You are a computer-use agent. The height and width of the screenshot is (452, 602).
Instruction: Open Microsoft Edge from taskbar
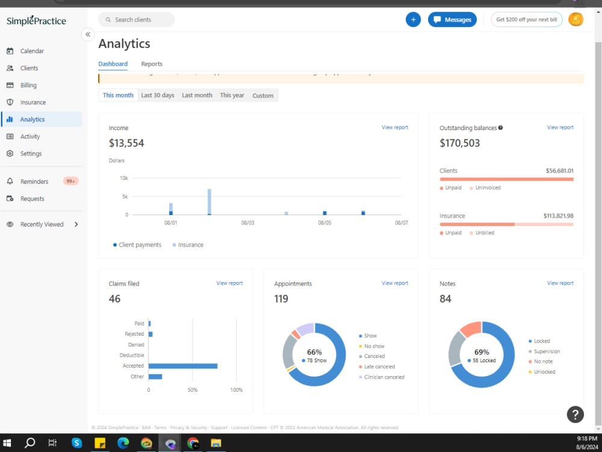(123, 443)
